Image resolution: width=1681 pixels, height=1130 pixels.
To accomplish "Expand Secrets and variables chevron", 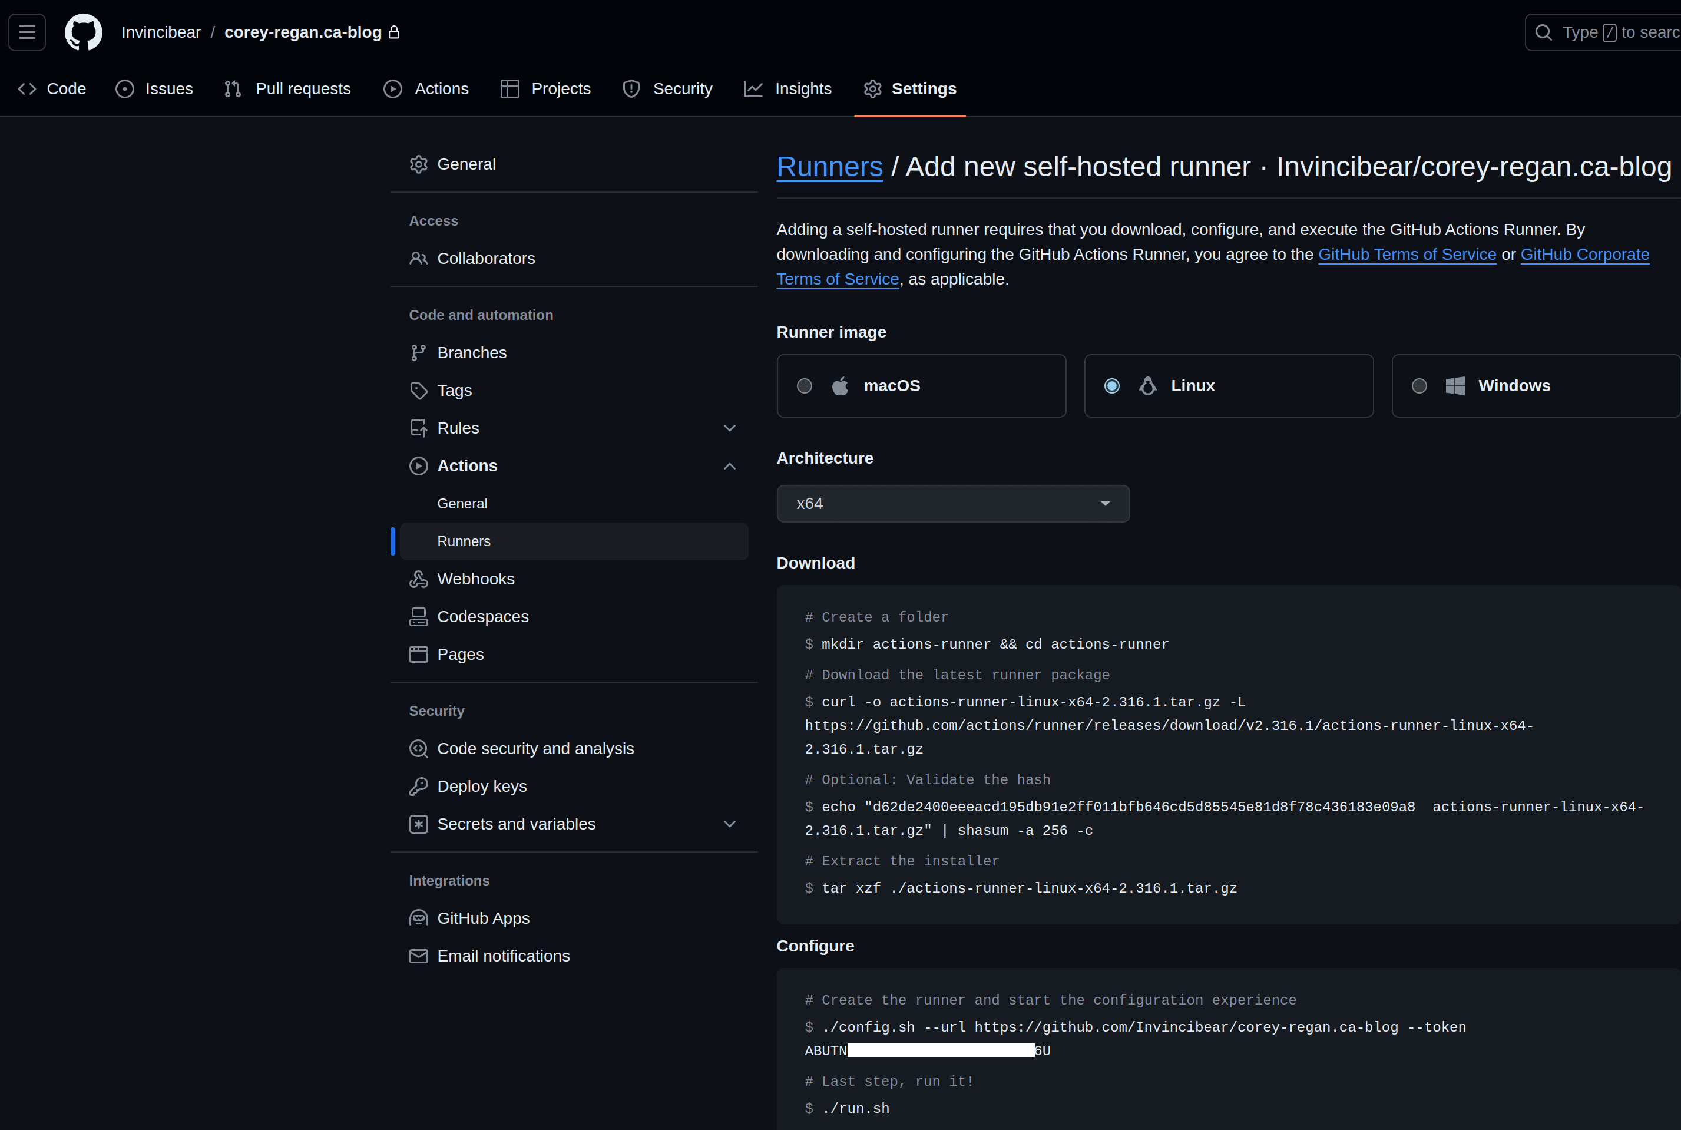I will point(729,824).
